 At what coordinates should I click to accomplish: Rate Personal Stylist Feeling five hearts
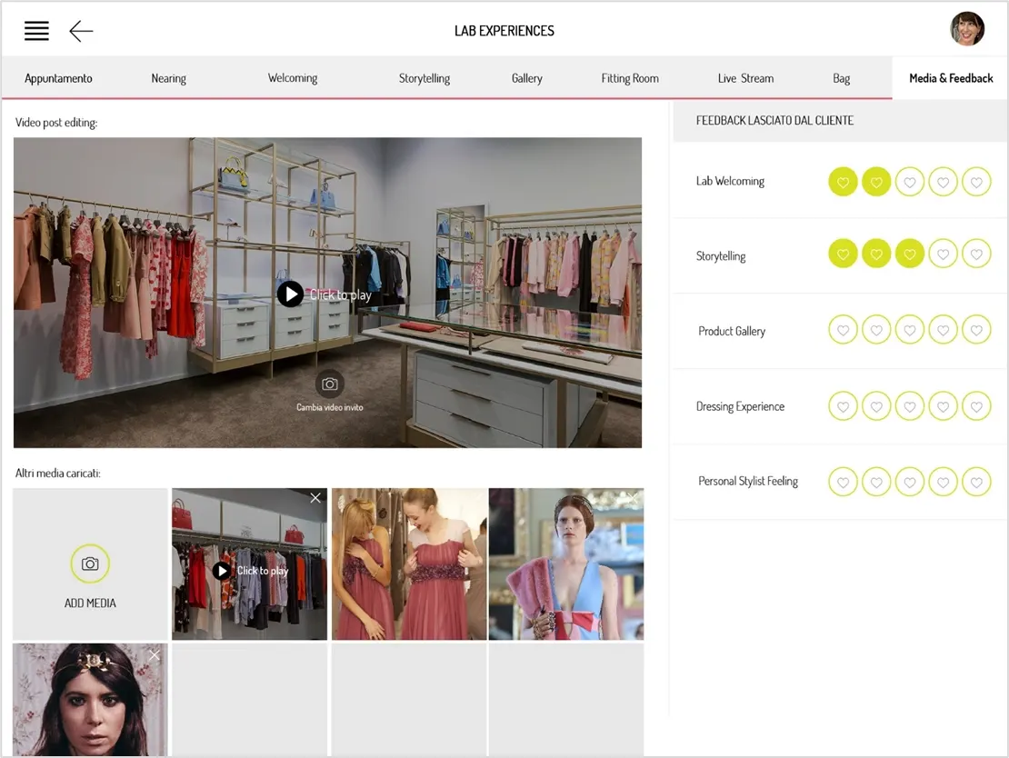976,482
